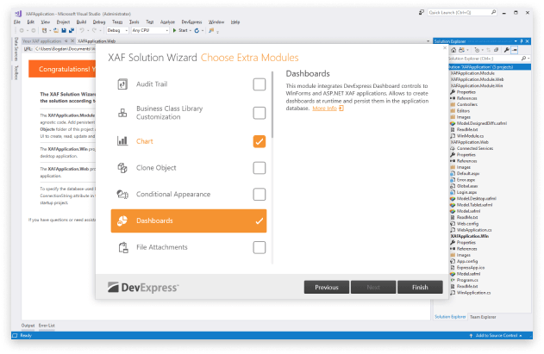
Task: Click the Navigate Backward toolbar icon
Action: (22, 30)
